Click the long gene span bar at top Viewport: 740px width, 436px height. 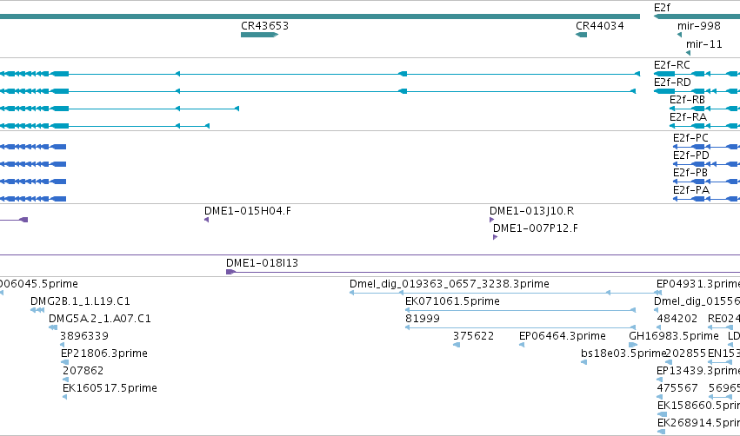[x=320, y=17]
